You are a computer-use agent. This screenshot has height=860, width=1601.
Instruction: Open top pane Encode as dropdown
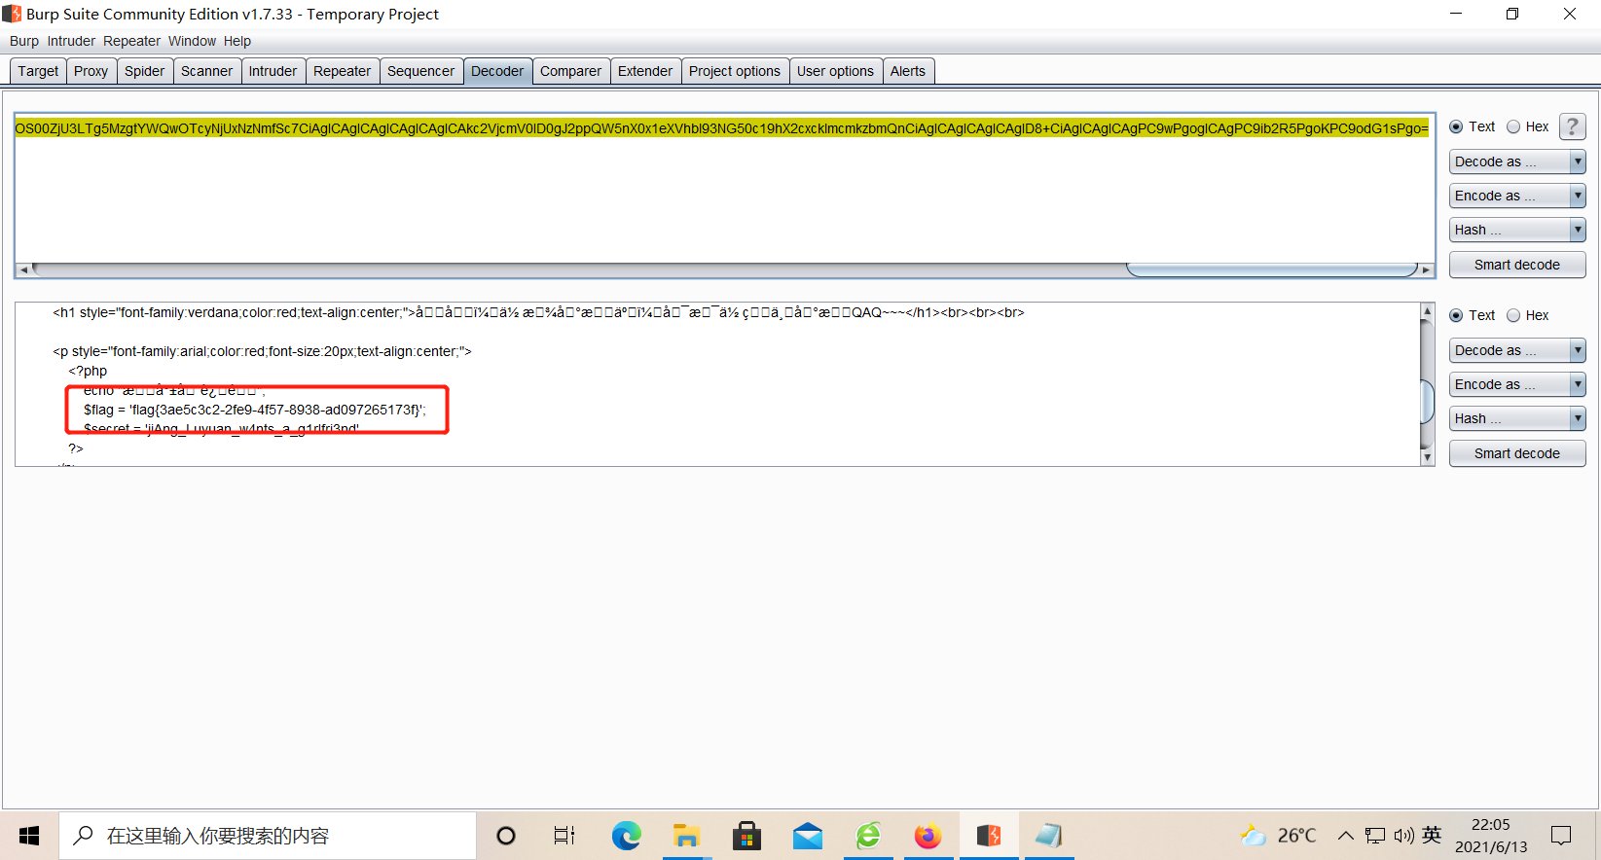(x=1517, y=196)
